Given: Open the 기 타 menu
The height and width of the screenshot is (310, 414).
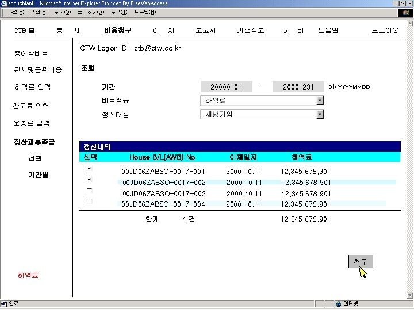Looking at the screenshot, I should (x=294, y=30).
